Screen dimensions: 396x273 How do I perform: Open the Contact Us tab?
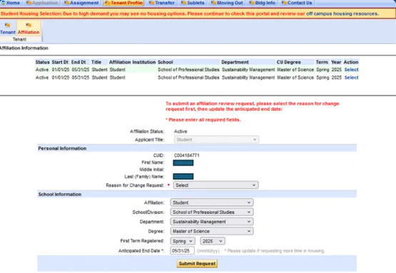click(x=297, y=3)
